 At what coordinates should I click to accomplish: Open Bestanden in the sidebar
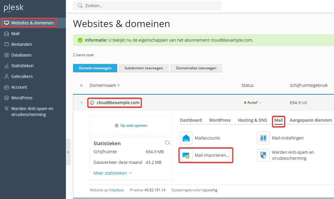click(21, 44)
